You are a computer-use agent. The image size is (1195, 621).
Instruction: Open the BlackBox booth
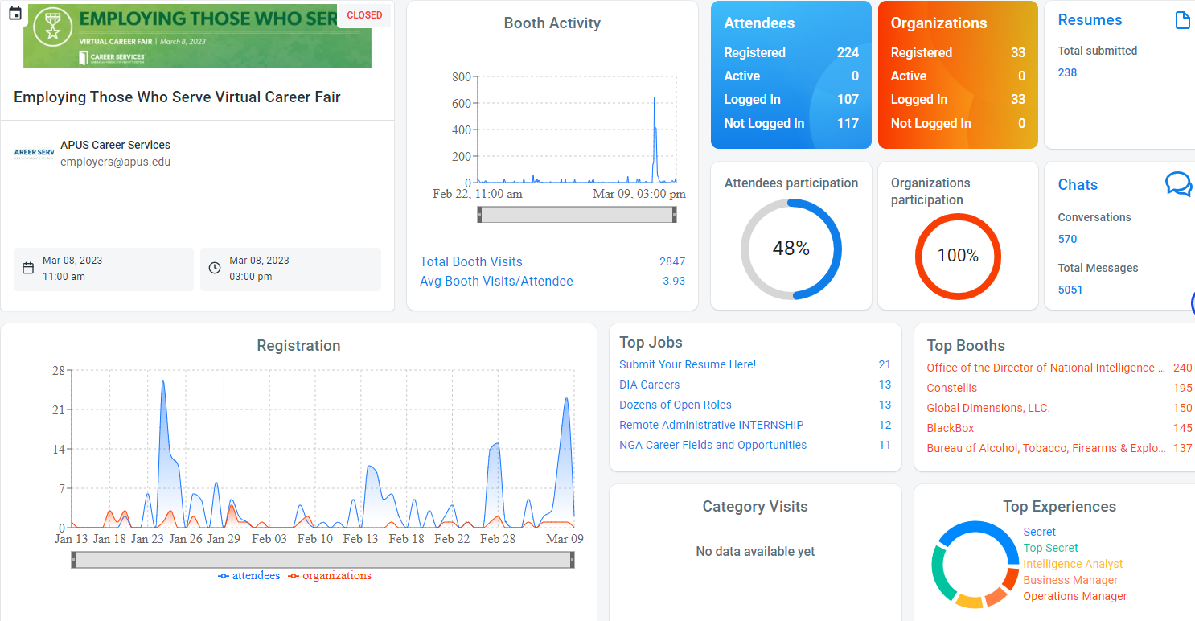click(x=951, y=428)
